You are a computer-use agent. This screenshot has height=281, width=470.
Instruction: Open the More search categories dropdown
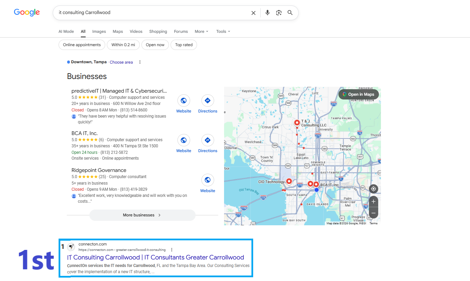201,31
